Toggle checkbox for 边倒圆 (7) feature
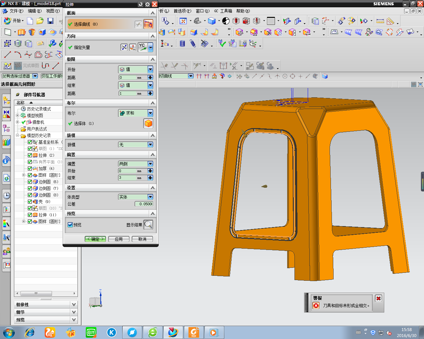 [30, 188]
